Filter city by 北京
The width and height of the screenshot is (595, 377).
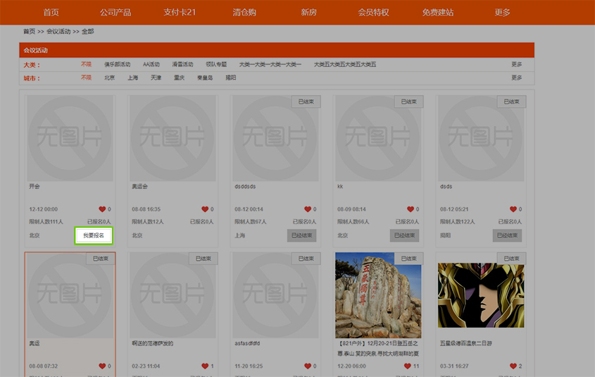pyautogui.click(x=109, y=78)
